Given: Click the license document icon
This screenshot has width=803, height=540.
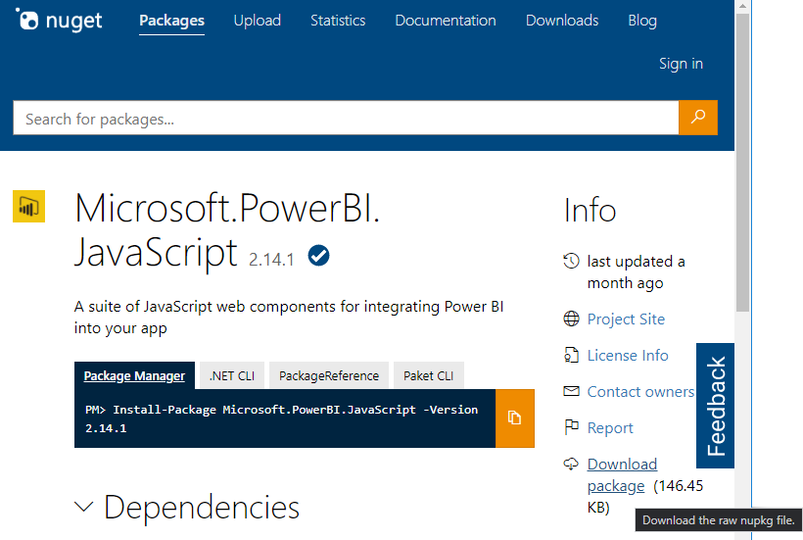Looking at the screenshot, I should point(571,355).
